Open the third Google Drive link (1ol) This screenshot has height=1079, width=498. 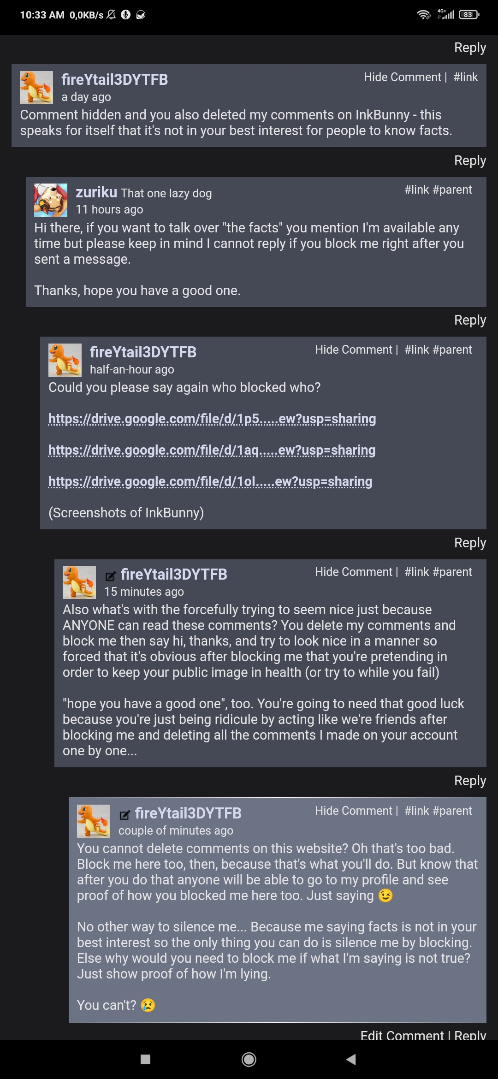point(210,481)
